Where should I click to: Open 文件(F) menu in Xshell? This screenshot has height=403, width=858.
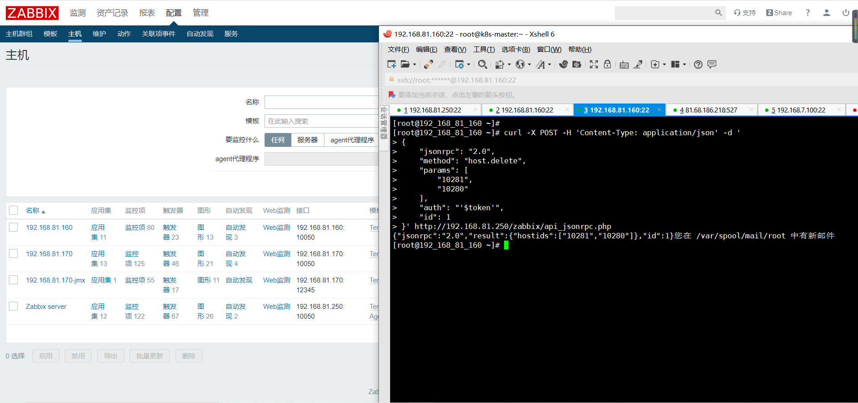click(398, 50)
